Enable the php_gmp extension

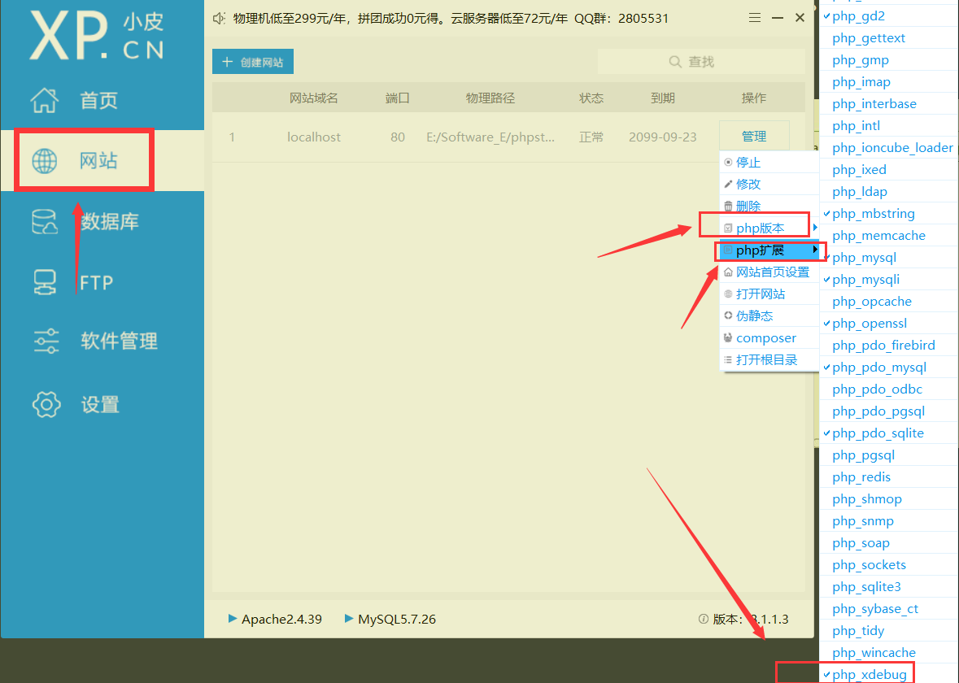coord(888,60)
